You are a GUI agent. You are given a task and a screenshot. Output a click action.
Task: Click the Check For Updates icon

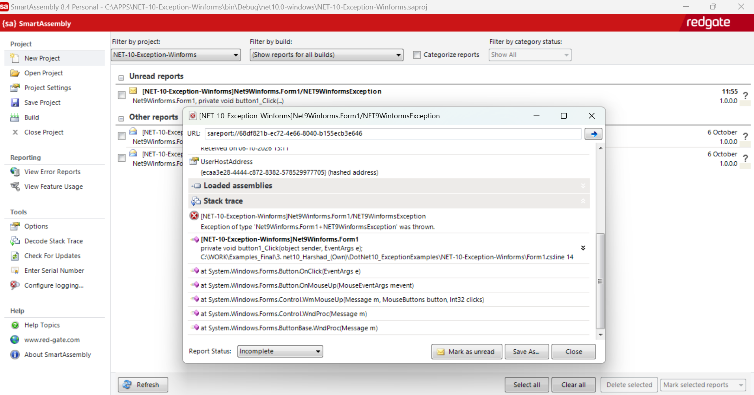15,256
